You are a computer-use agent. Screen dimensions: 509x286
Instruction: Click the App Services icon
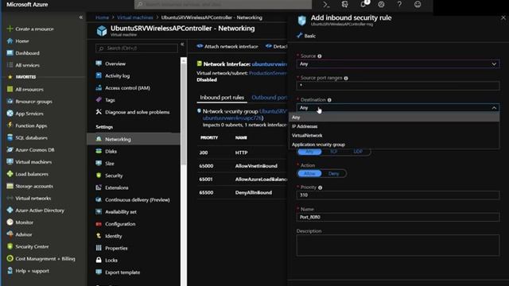(x=10, y=113)
